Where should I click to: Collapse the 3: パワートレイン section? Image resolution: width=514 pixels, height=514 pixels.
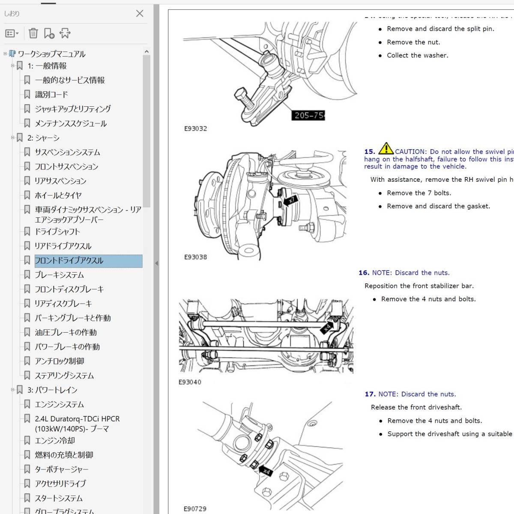click(x=12, y=390)
